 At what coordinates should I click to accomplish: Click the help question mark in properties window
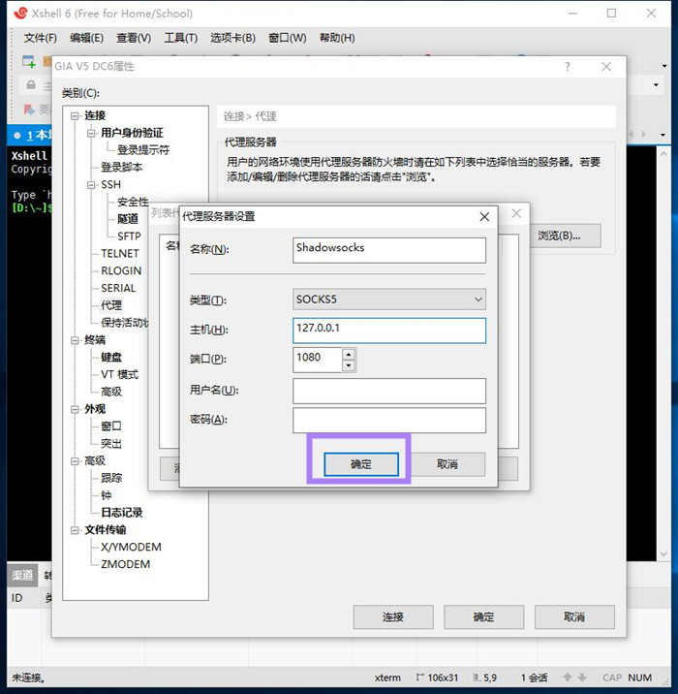(567, 67)
